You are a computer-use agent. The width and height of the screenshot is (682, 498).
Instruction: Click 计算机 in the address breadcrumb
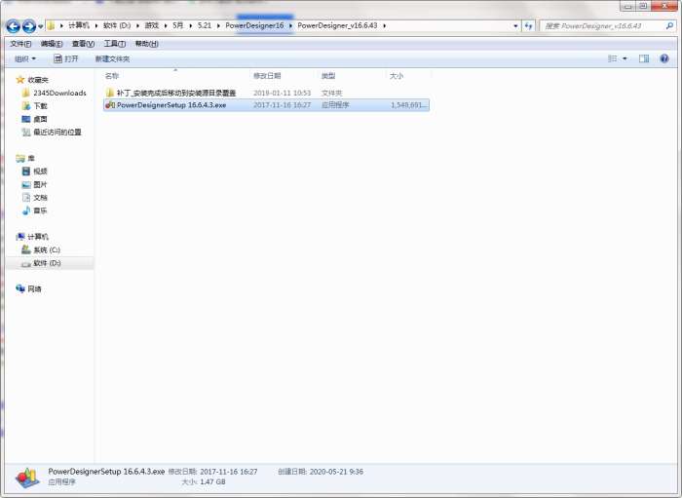(x=78, y=25)
